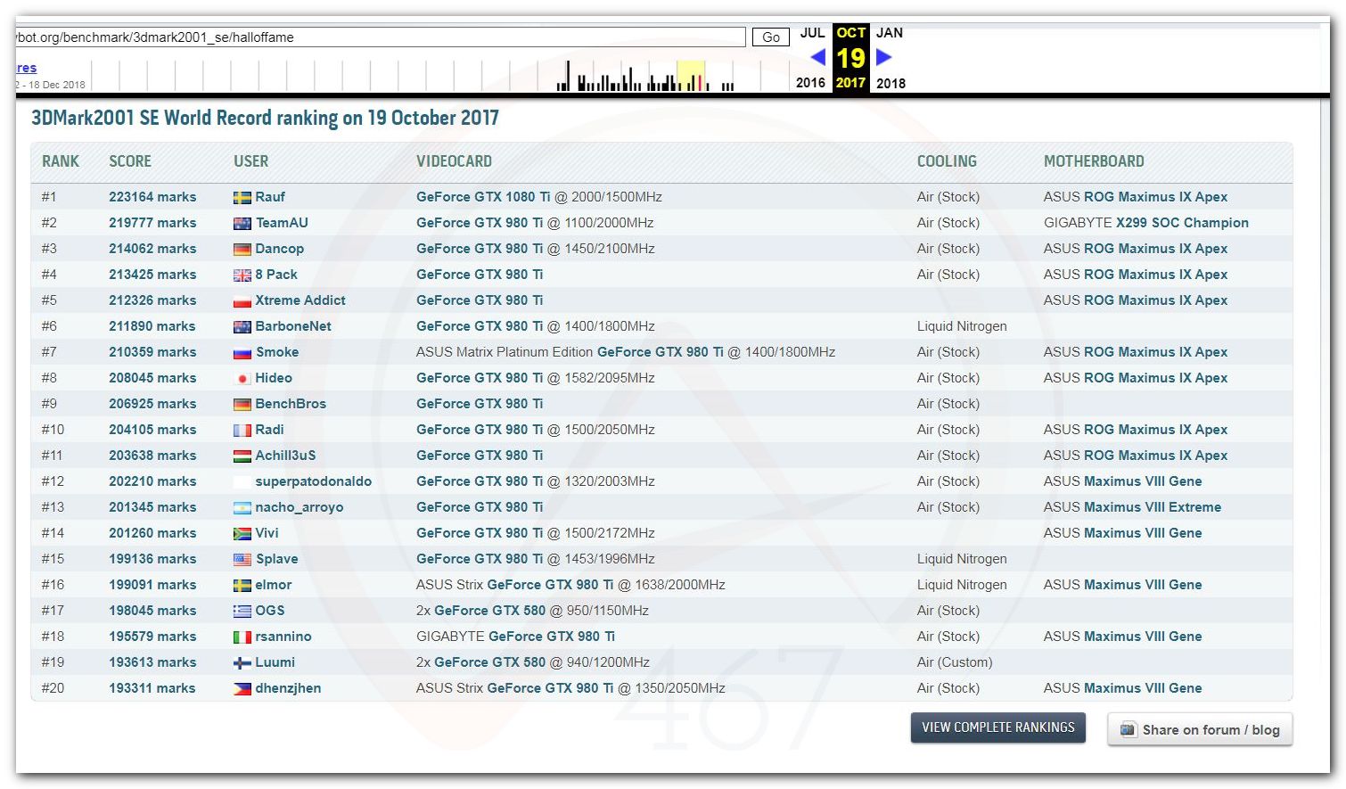
Task: Open the 219777 marks score link
Action: [152, 223]
